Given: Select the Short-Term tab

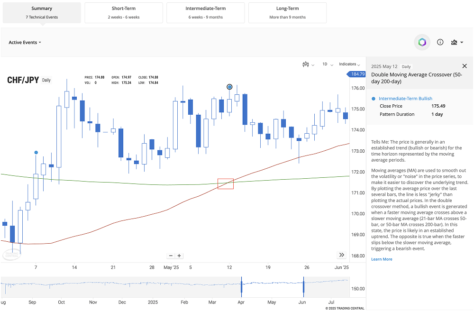Looking at the screenshot, I should click(x=123, y=12).
